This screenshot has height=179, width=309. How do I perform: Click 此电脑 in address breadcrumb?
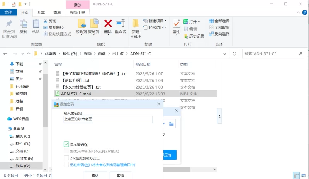pos(51,54)
